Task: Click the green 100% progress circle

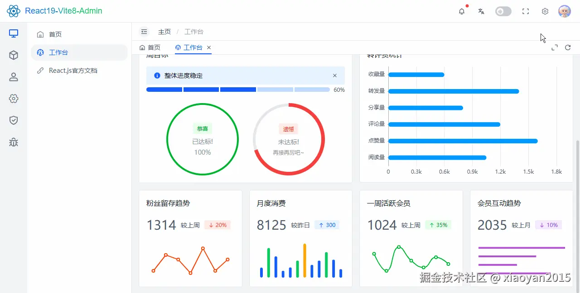Action: click(x=203, y=139)
